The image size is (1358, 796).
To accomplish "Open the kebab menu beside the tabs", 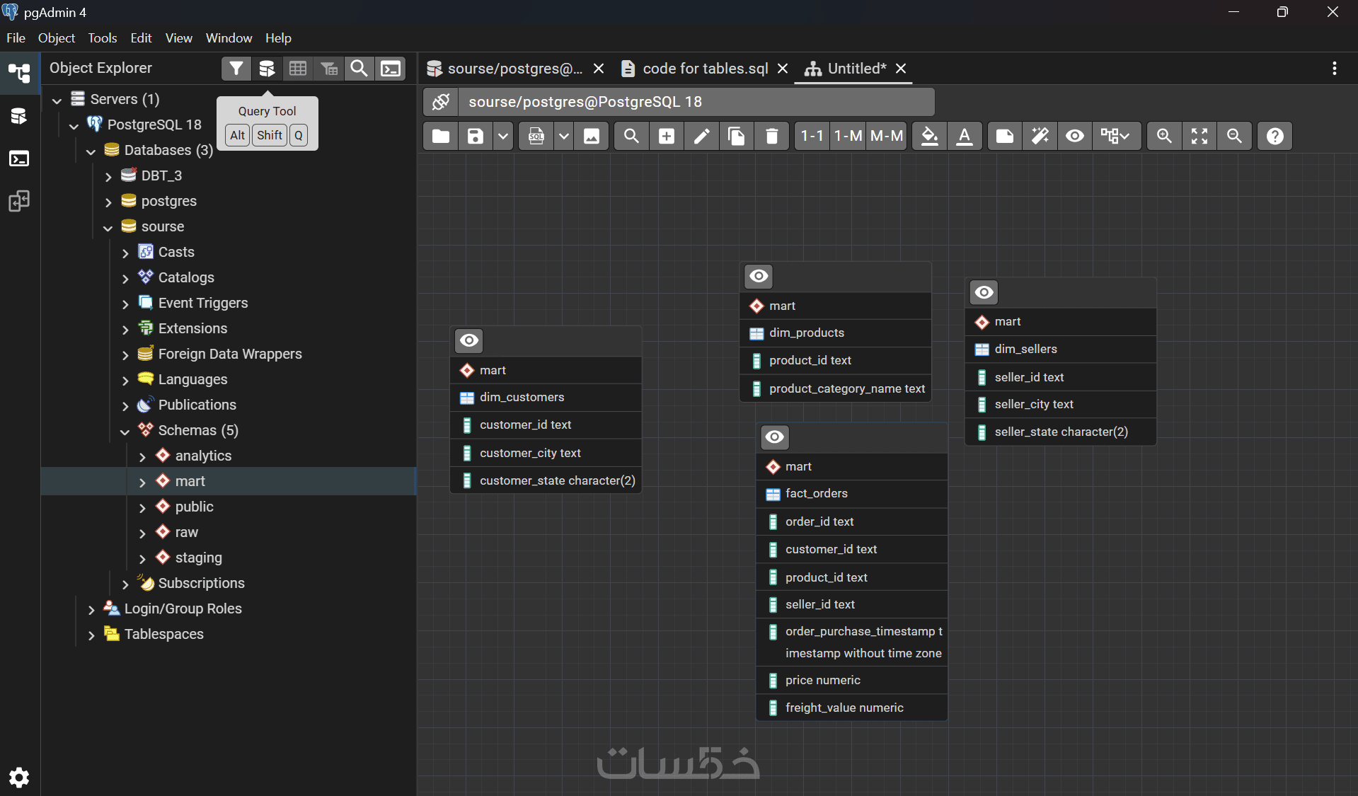I will [x=1335, y=68].
